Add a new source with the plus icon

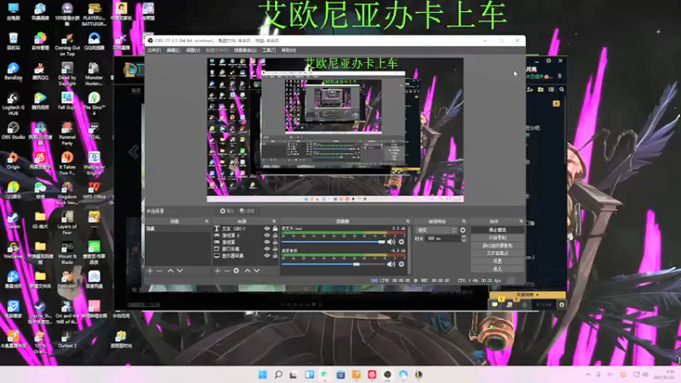[x=217, y=271]
